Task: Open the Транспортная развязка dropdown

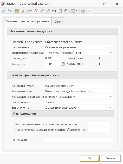Action: click(x=111, y=53)
